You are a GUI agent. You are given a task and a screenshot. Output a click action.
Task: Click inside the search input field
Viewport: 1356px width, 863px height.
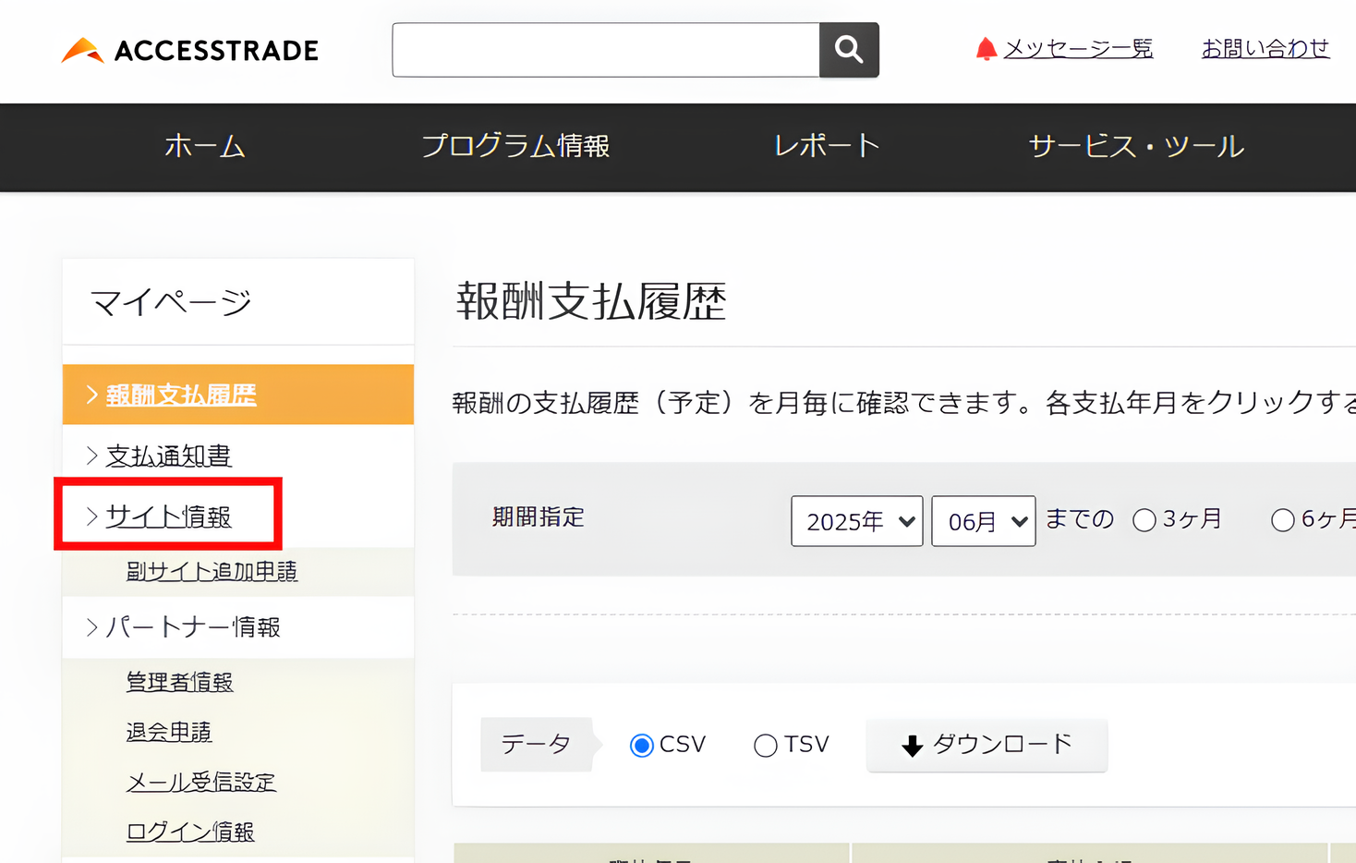(605, 50)
